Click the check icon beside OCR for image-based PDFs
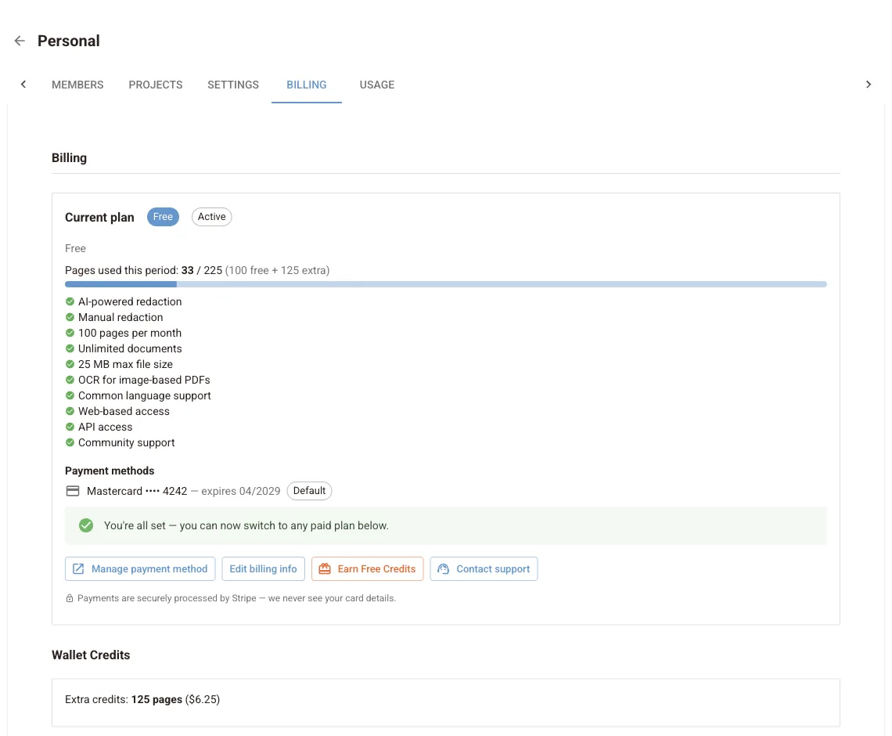Screen dimensions: 892x736 [70, 380]
